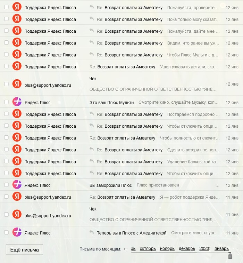Image resolution: width=243 pixels, height=263 pixels.
Task: Click sender avatar of 'Чтобы полностью отключит' email
Action: coord(17,137)
